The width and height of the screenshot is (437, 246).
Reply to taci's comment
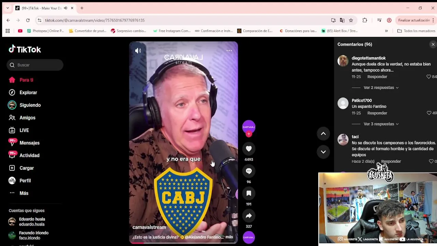pos(391,162)
